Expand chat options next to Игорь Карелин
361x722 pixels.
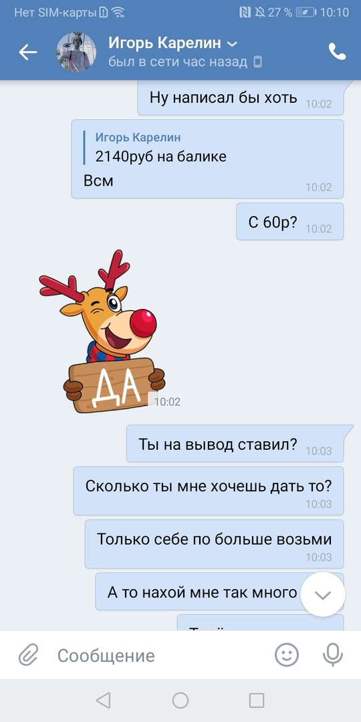pos(233,44)
